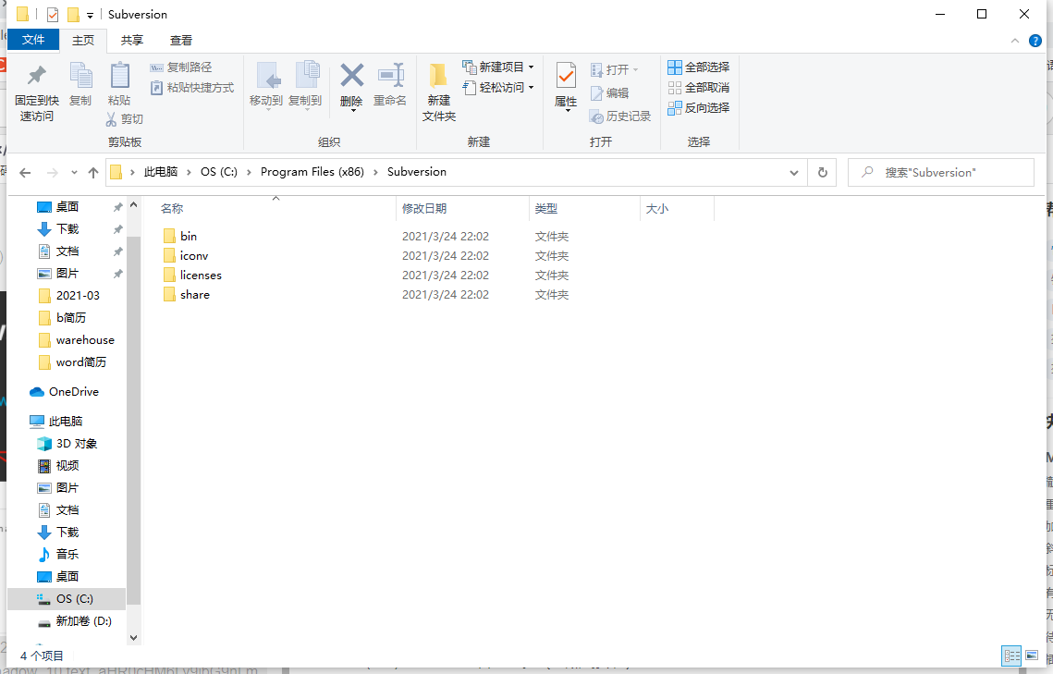This screenshot has height=674, width=1053.
Task: Select 新加卷 (D:) drive in sidebar
Action: tap(83, 621)
